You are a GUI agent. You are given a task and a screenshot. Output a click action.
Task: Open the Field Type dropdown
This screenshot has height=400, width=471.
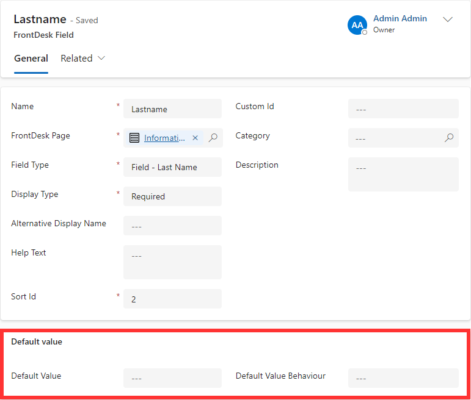(172, 167)
